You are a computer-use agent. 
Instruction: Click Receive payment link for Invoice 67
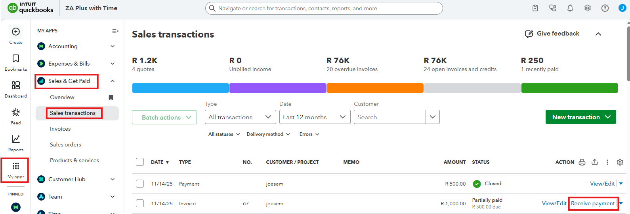(x=592, y=203)
